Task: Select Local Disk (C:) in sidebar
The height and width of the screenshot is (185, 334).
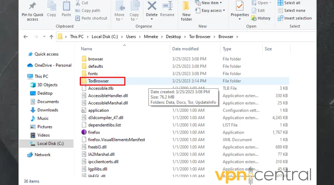Action: (x=50, y=144)
